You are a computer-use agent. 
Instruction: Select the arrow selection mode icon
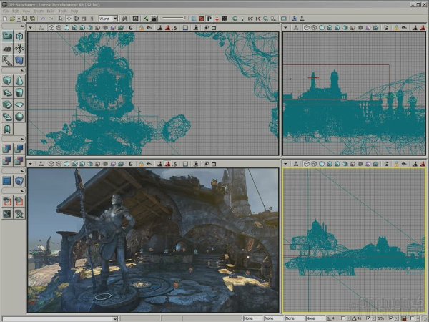(61, 19)
